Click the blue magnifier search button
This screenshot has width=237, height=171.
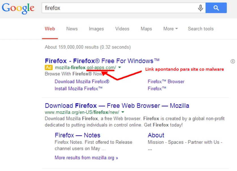coord(216,8)
